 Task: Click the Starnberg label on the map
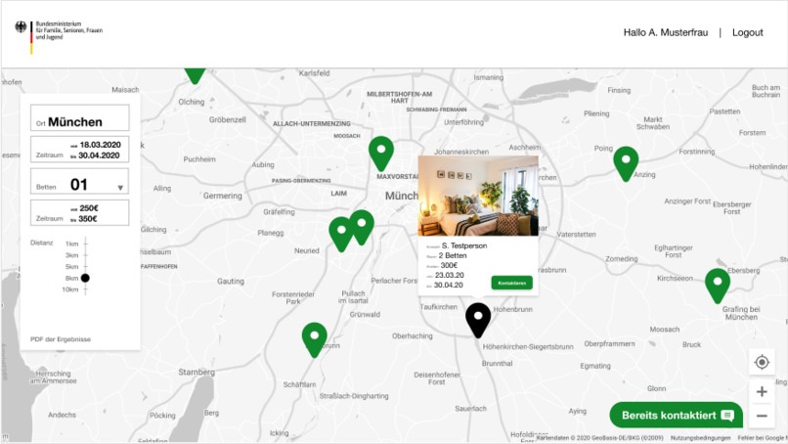197,372
